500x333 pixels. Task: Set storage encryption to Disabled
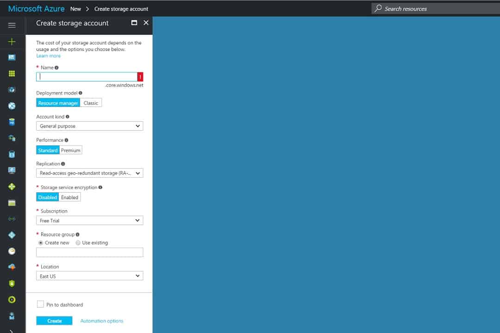pyautogui.click(x=48, y=197)
